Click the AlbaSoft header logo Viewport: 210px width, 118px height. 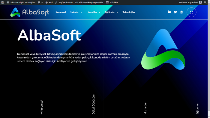point(30,12)
